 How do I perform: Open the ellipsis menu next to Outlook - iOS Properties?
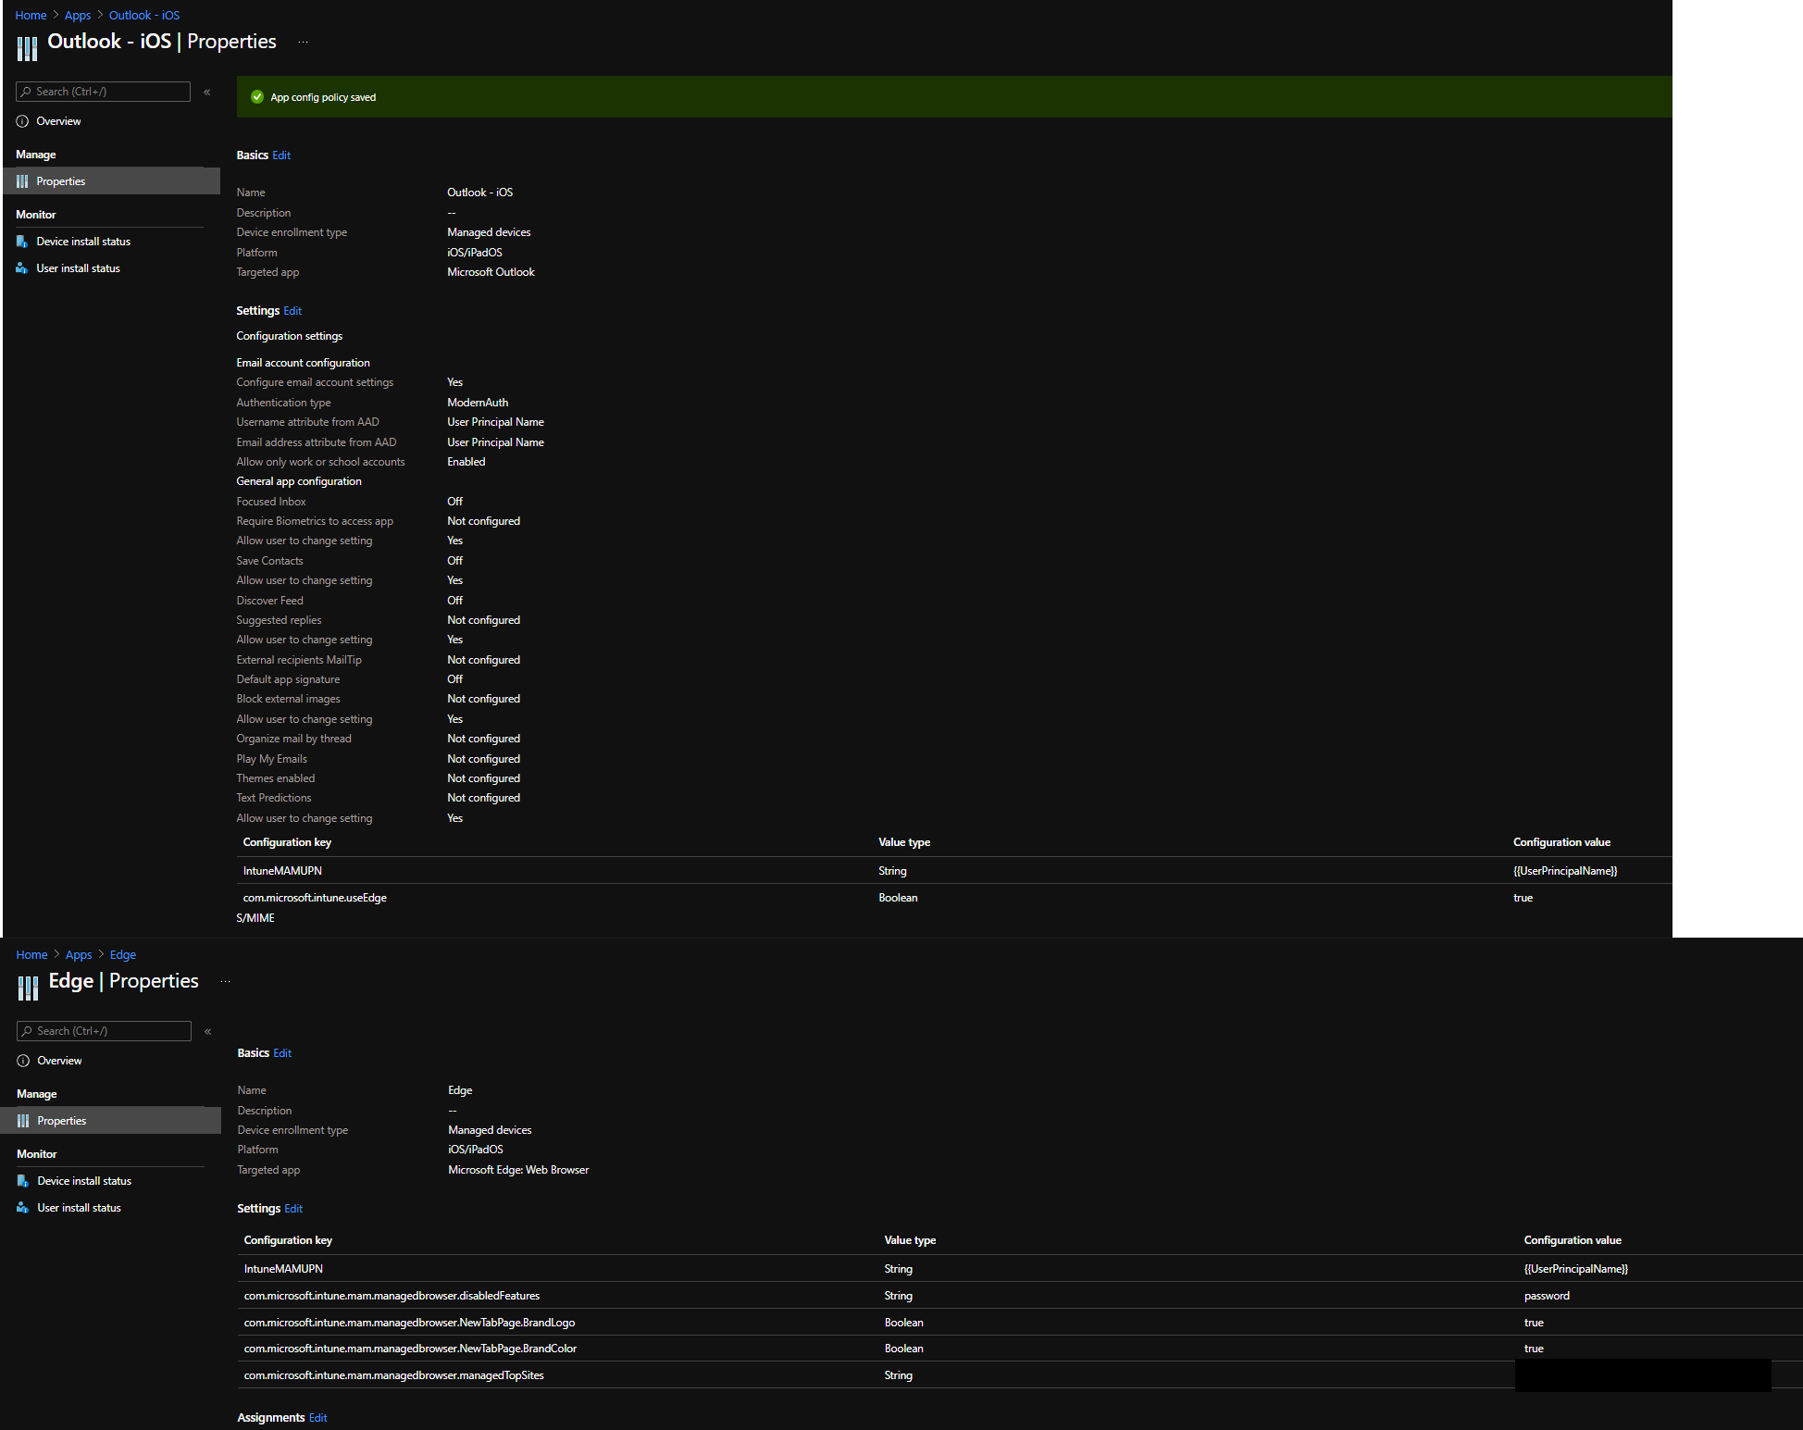303,42
